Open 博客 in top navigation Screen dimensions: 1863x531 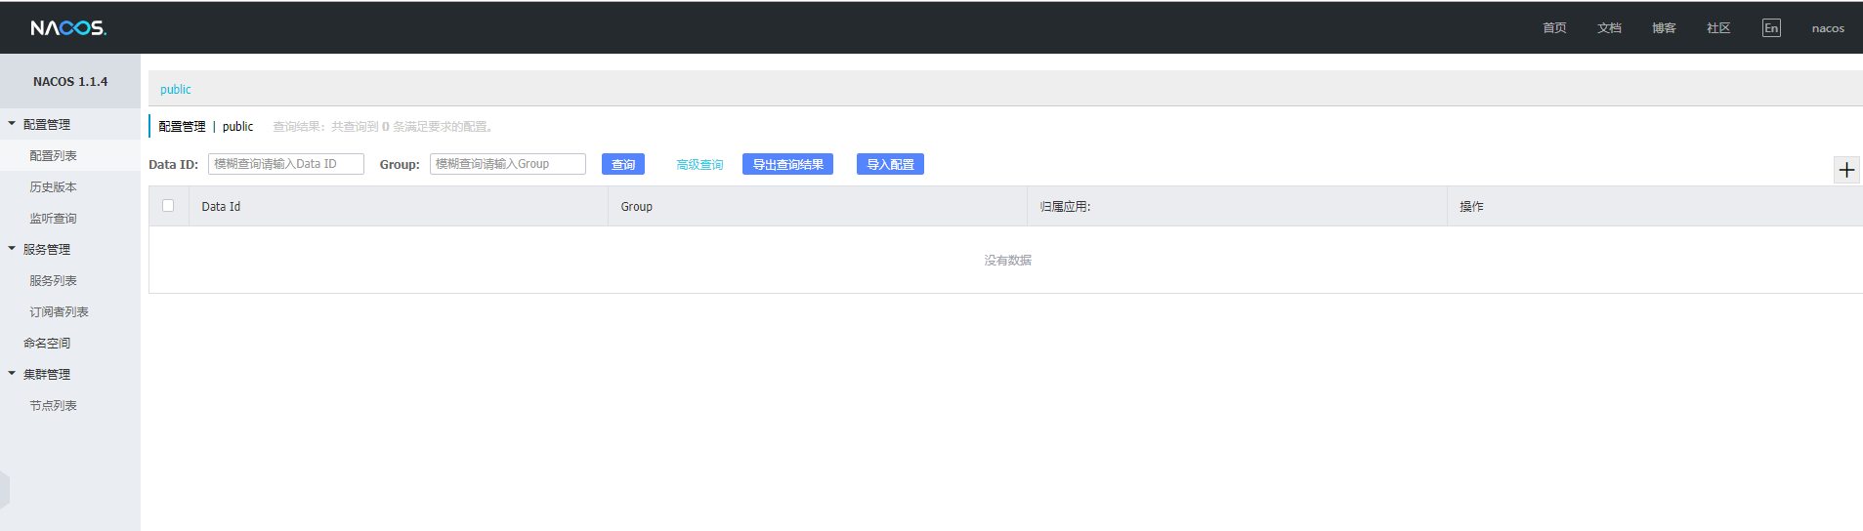(1664, 28)
